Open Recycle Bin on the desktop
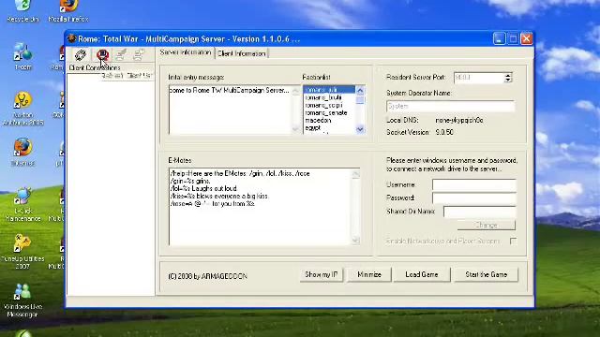The image size is (600, 337). tap(22, 10)
